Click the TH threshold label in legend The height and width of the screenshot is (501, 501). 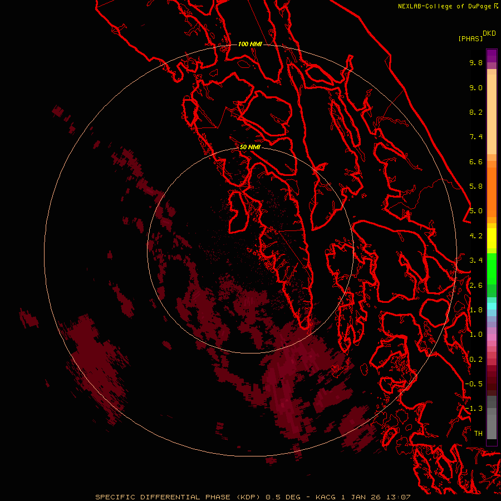click(478, 434)
